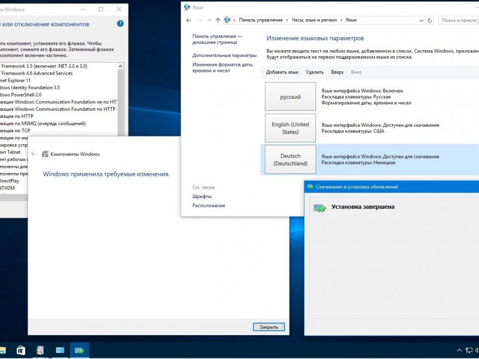Open the blue help icon in Windows Features
The image size is (479, 359).
coord(120,23)
